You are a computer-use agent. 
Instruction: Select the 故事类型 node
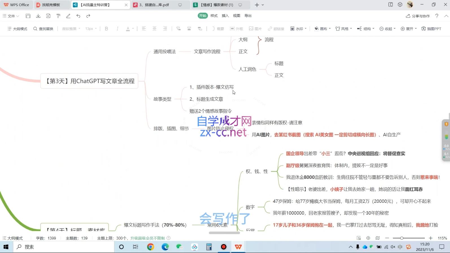[162, 99]
